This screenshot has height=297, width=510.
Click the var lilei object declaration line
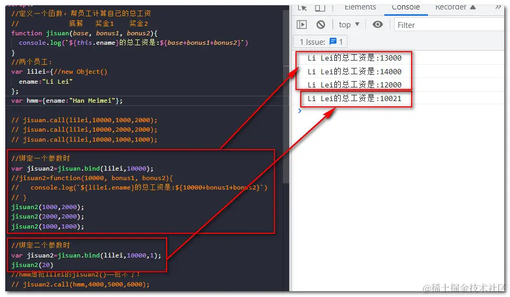tap(59, 72)
